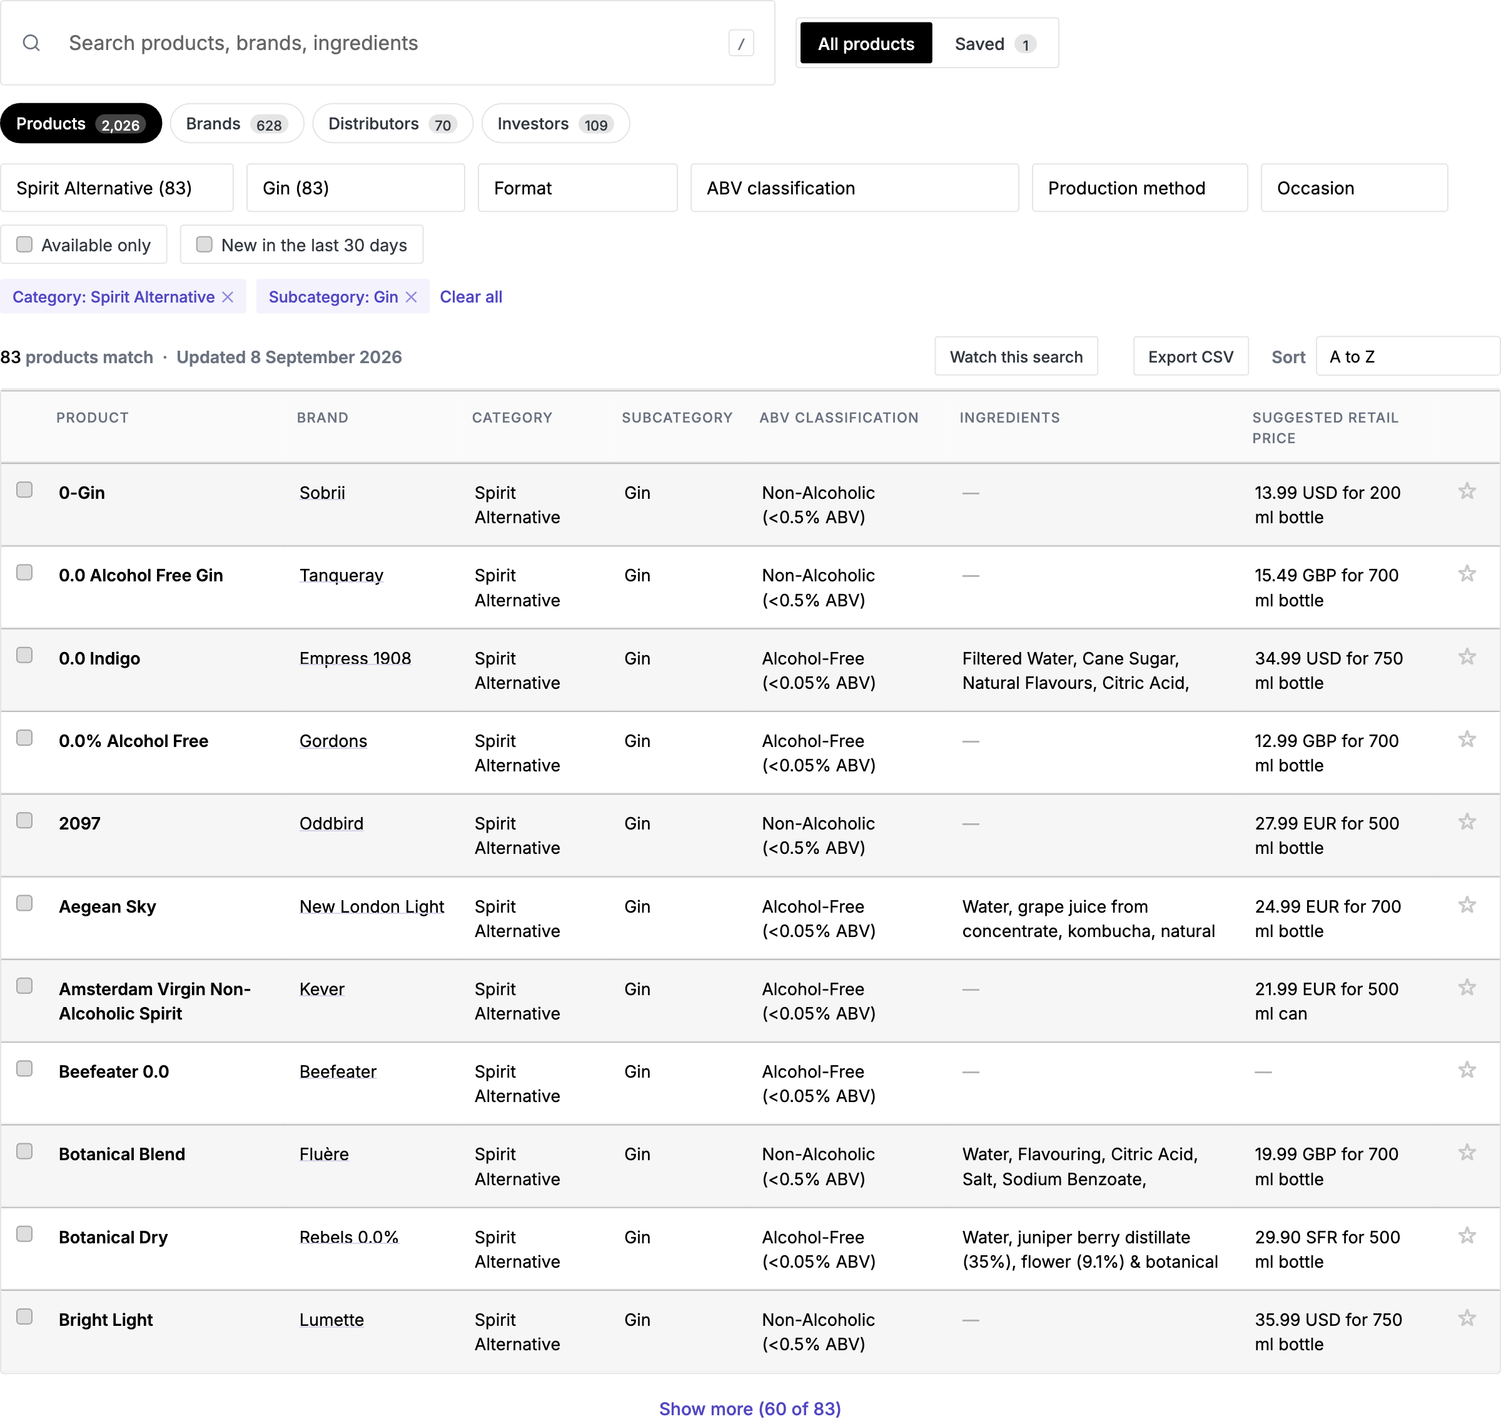Remove the Category: Spirit Alternative filter chip
Screen dimensions: 1501x1424
[228, 297]
